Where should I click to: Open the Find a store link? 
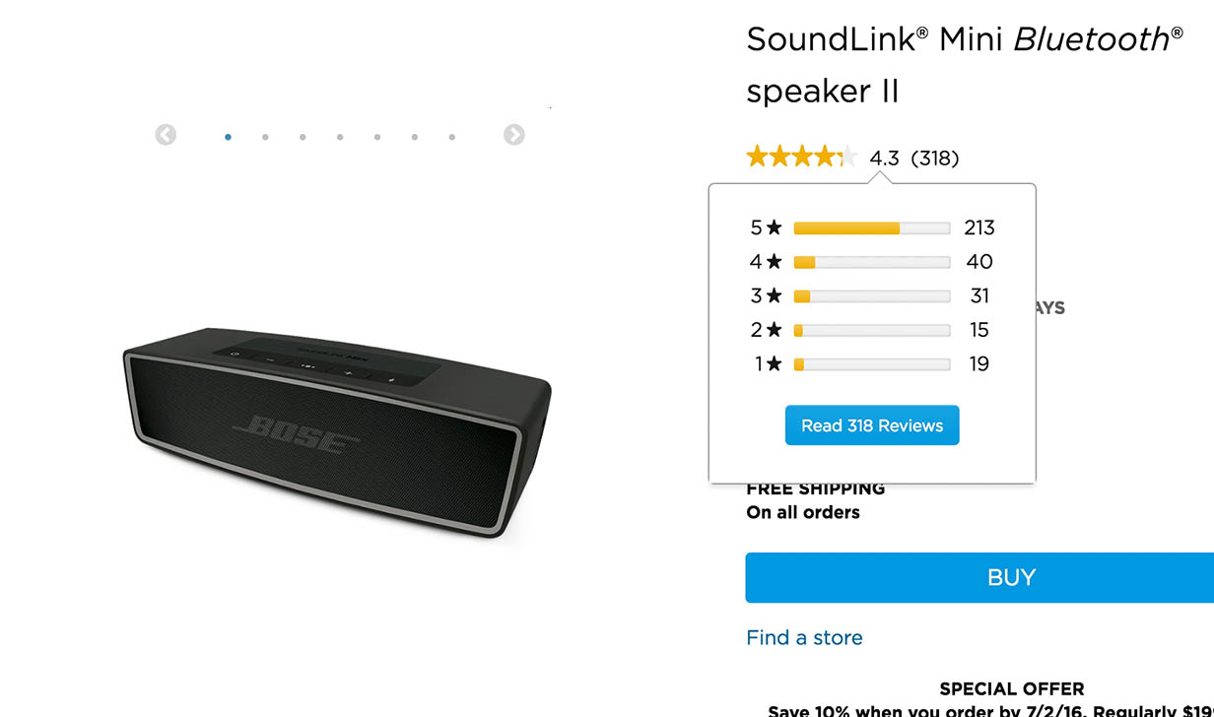tap(804, 638)
